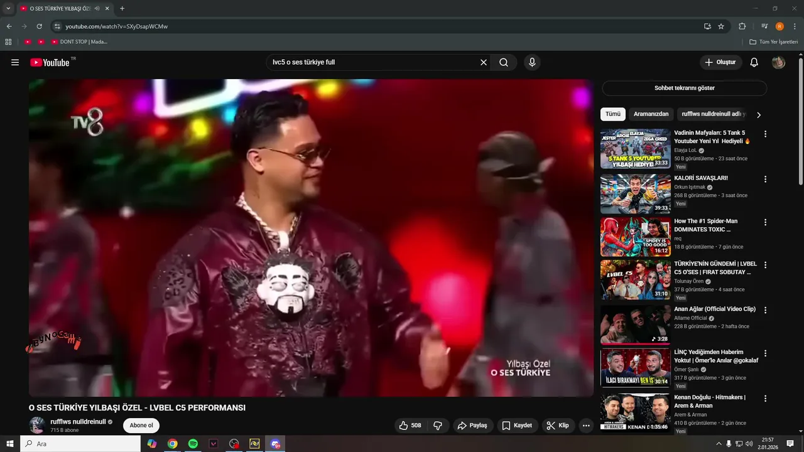
Task: Open Anan Ağlar Official Video Clip title
Action: (x=715, y=309)
